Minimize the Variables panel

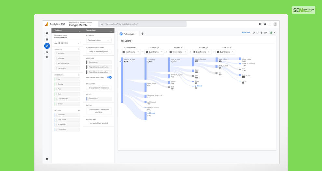(x=79, y=31)
